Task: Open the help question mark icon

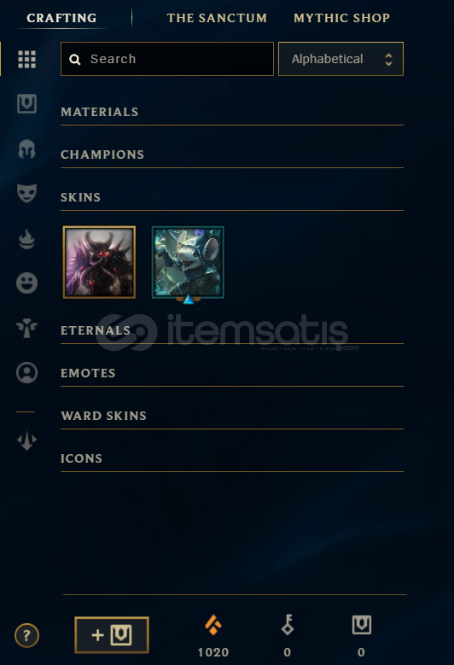Action: 26,635
